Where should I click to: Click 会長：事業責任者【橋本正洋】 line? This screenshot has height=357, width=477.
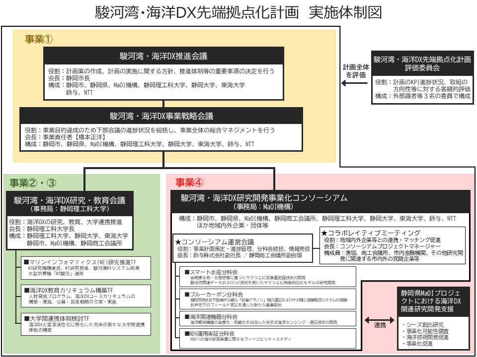65,137
